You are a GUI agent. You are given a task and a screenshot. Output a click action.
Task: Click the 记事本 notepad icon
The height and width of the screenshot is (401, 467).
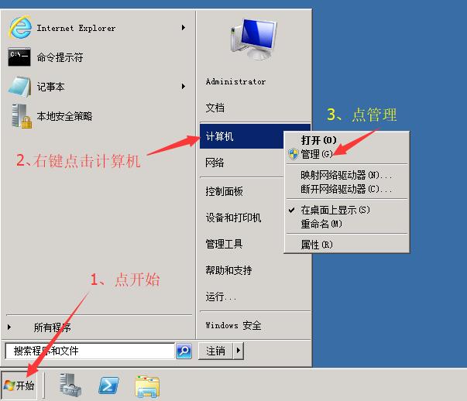[x=19, y=87]
